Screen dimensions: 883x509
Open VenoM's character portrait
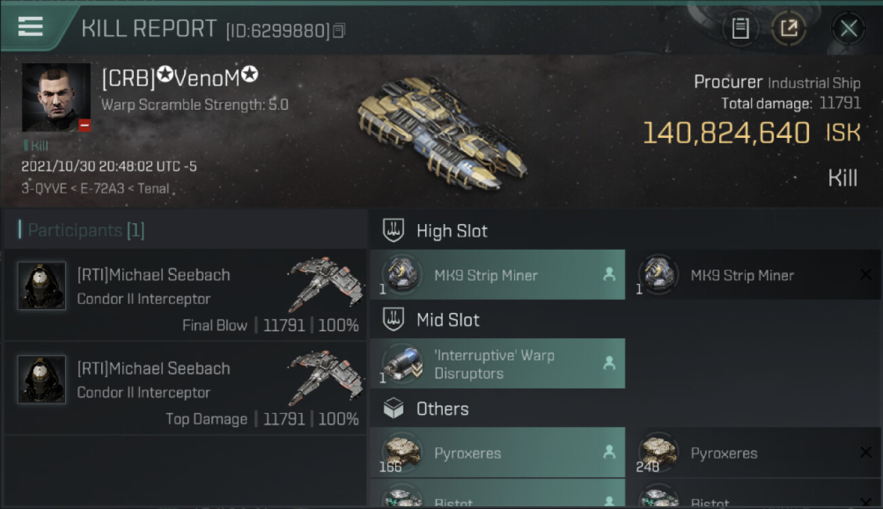click(56, 98)
